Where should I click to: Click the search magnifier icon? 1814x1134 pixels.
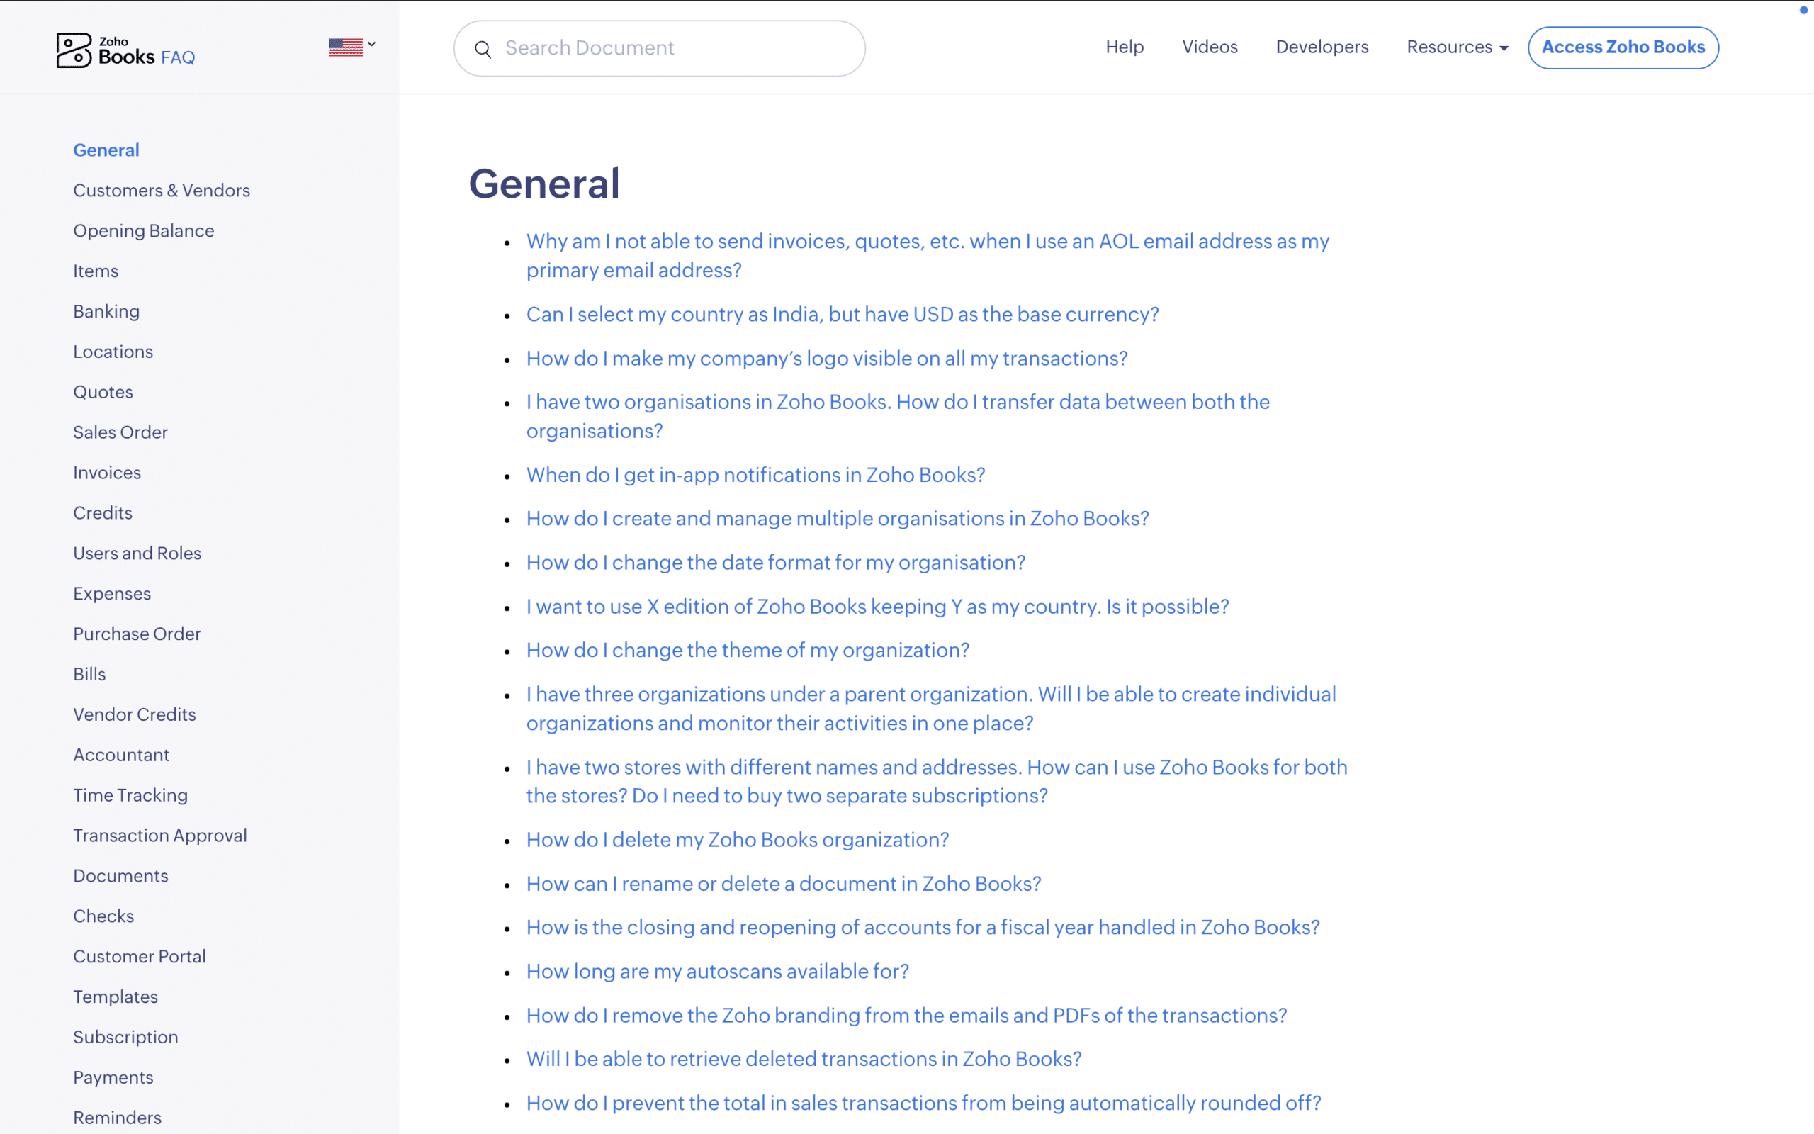483,49
